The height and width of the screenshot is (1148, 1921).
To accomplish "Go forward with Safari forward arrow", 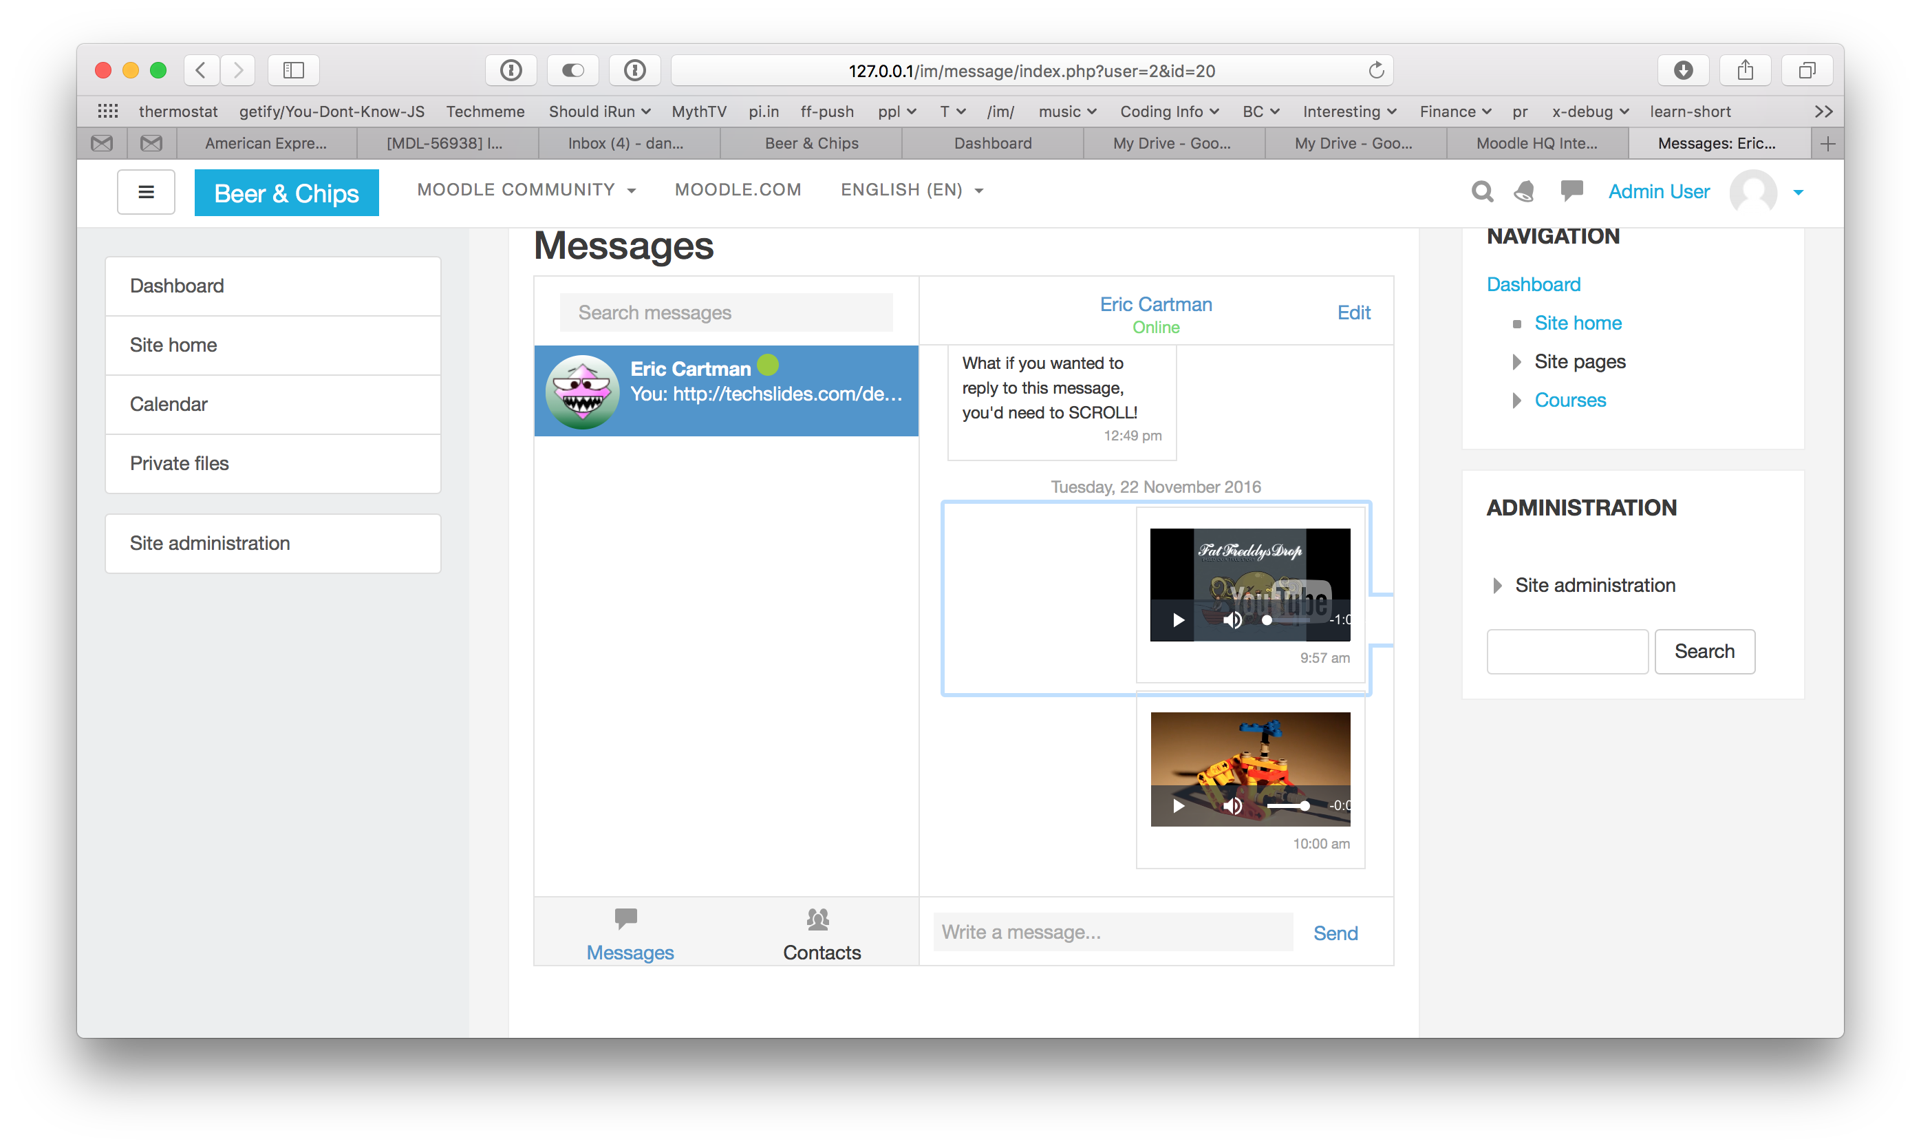I will (238, 70).
